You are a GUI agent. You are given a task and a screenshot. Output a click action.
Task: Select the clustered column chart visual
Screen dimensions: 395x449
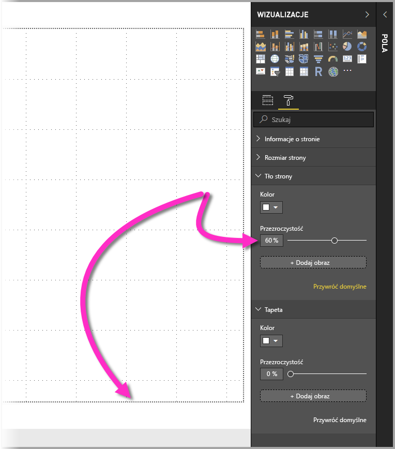[x=304, y=34]
